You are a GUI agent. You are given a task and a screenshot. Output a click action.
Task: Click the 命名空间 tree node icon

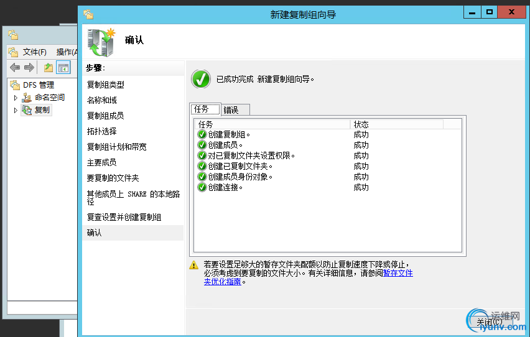pyautogui.click(x=27, y=98)
